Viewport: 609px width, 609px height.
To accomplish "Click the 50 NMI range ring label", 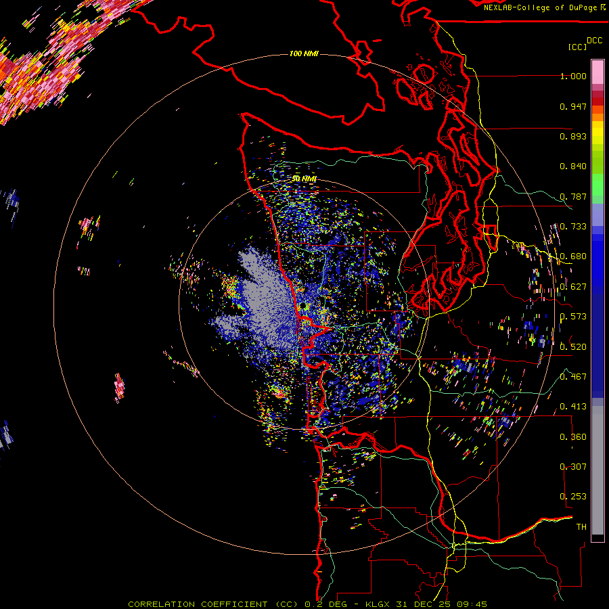I will point(304,179).
